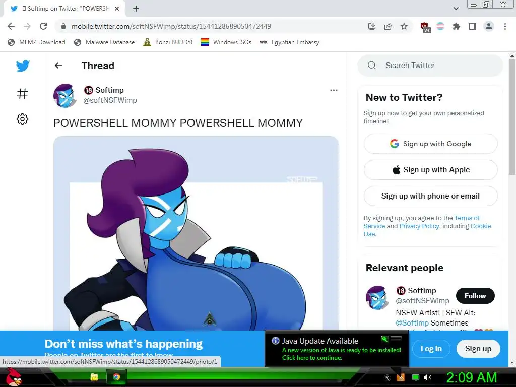The width and height of the screenshot is (516, 387).
Task: Bookmark page with star icon
Action: click(x=404, y=26)
